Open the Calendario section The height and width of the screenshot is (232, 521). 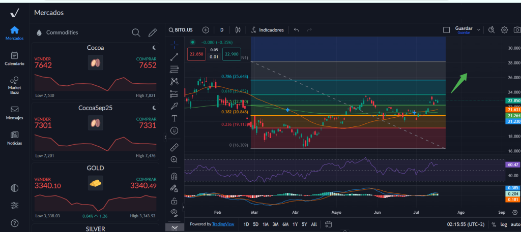click(14, 59)
